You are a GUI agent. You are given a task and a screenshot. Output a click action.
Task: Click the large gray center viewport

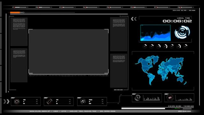click(x=69, y=51)
